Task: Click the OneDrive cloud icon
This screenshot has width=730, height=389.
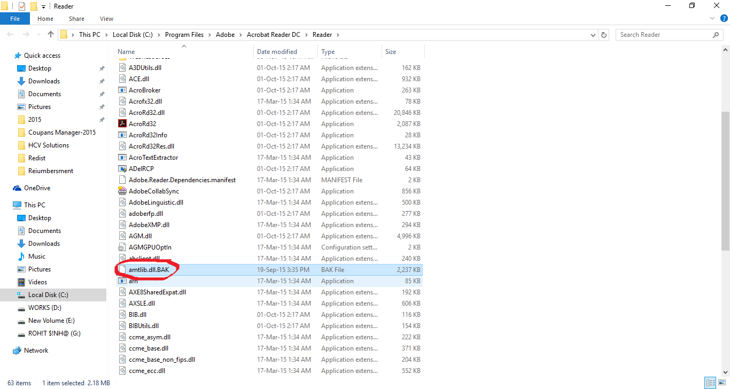Action: (x=18, y=188)
